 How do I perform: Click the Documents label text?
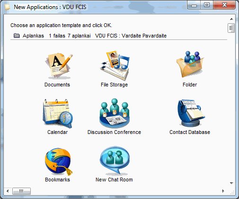(57, 85)
